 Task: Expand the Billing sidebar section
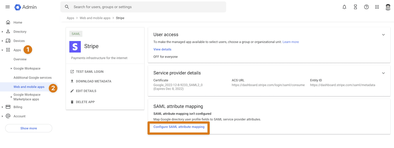tap(2, 107)
